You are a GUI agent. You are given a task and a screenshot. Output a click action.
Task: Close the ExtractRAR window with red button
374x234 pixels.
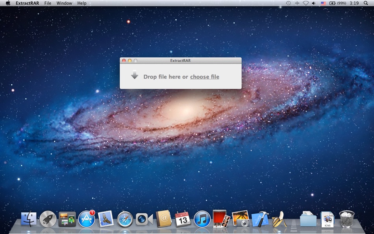tap(124, 61)
